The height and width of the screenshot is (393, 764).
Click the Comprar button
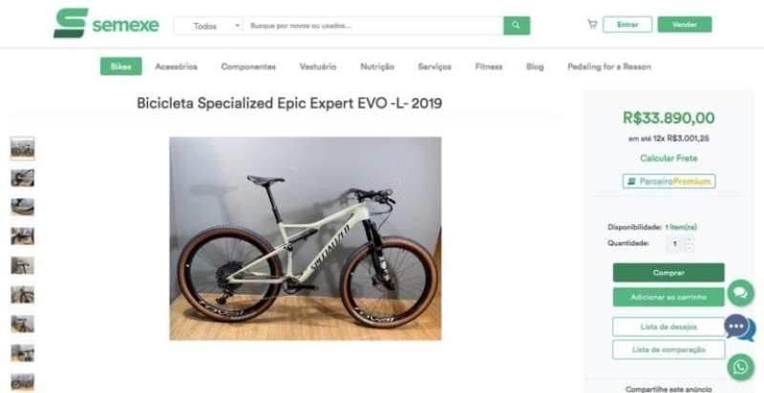tap(668, 273)
